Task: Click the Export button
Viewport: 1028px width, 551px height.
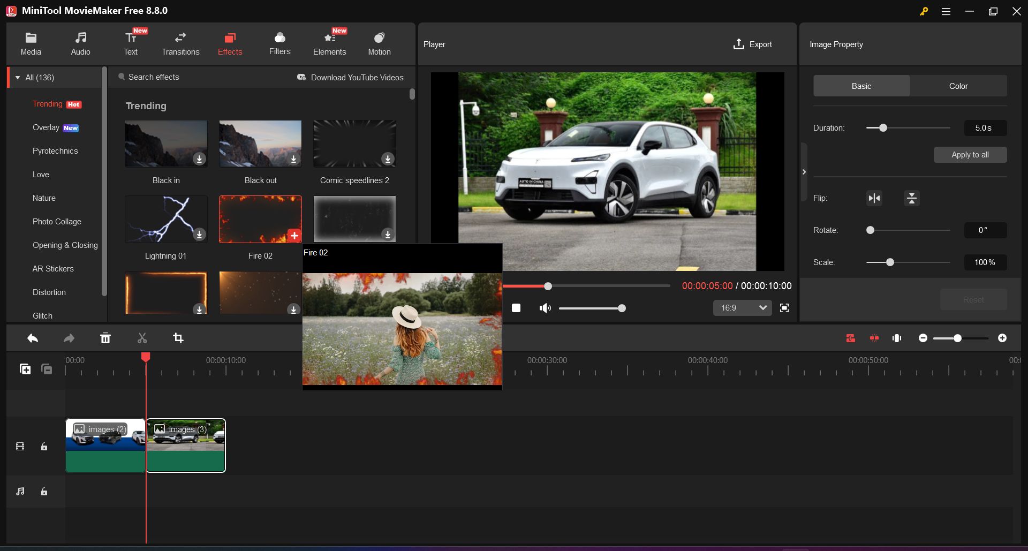Action: (752, 44)
